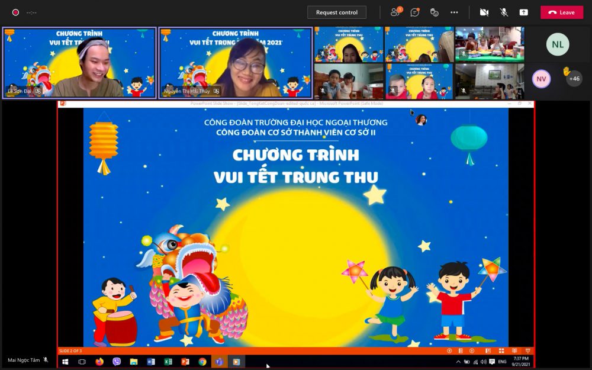This screenshot has width=592, height=370.
Task: Open Viber from the taskbar
Action: (x=116, y=362)
